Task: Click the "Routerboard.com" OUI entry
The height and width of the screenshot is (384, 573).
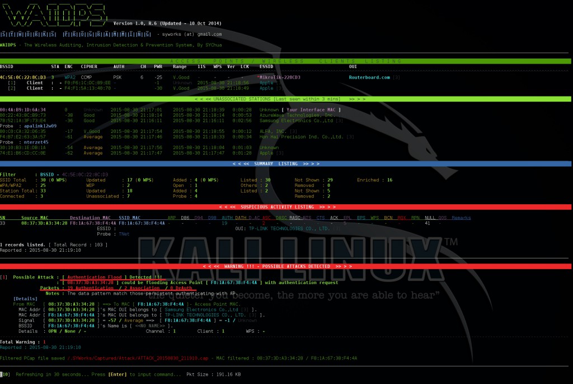Action: pyautogui.click(x=369, y=77)
